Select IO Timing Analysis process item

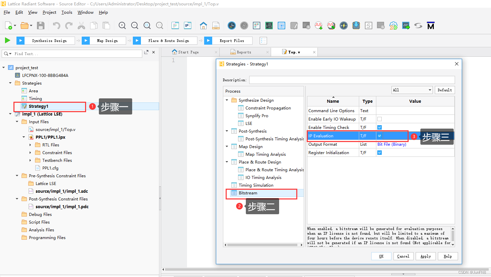coord(263,177)
